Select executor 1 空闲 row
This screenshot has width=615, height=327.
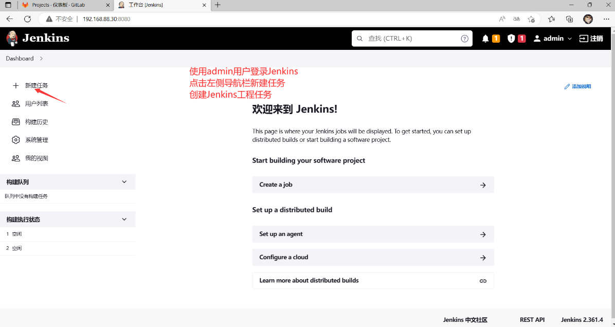67,234
